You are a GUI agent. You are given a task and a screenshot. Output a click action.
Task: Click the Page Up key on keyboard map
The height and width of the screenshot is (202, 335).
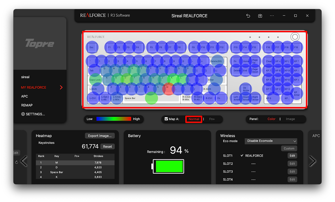point(255,61)
